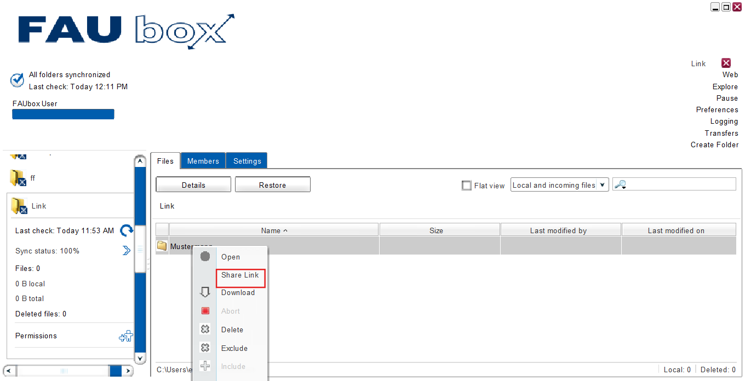Click the 'All folders synchronized' text
Screen dimensions: 745x381
tap(70, 74)
